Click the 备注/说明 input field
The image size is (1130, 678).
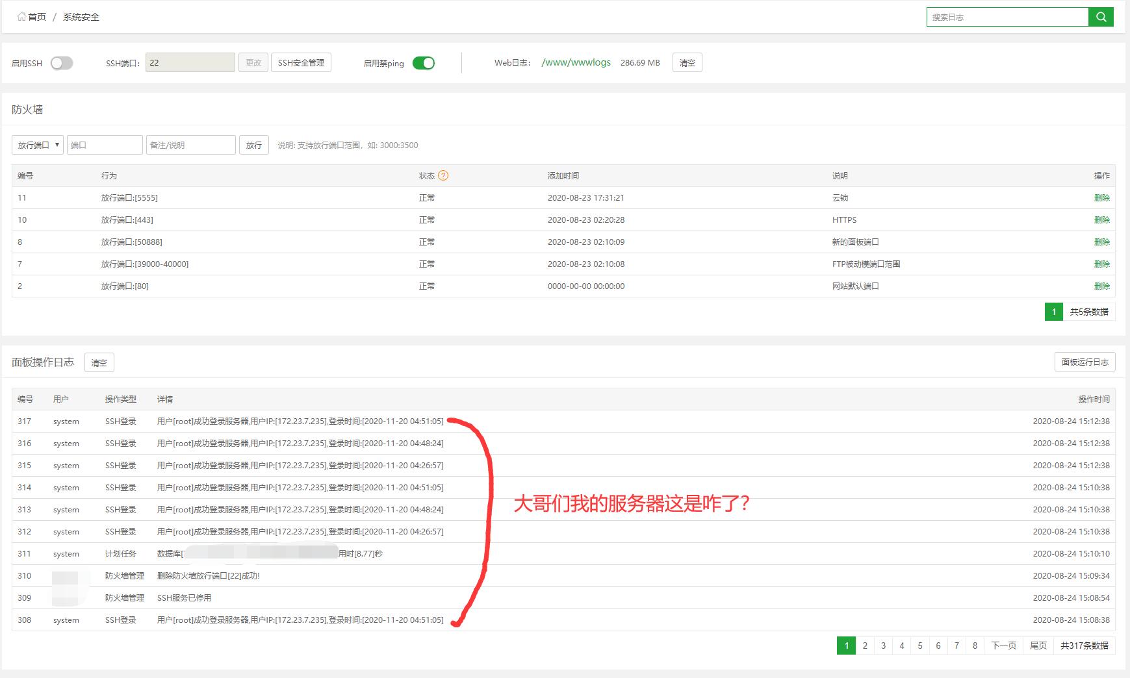[x=190, y=145]
